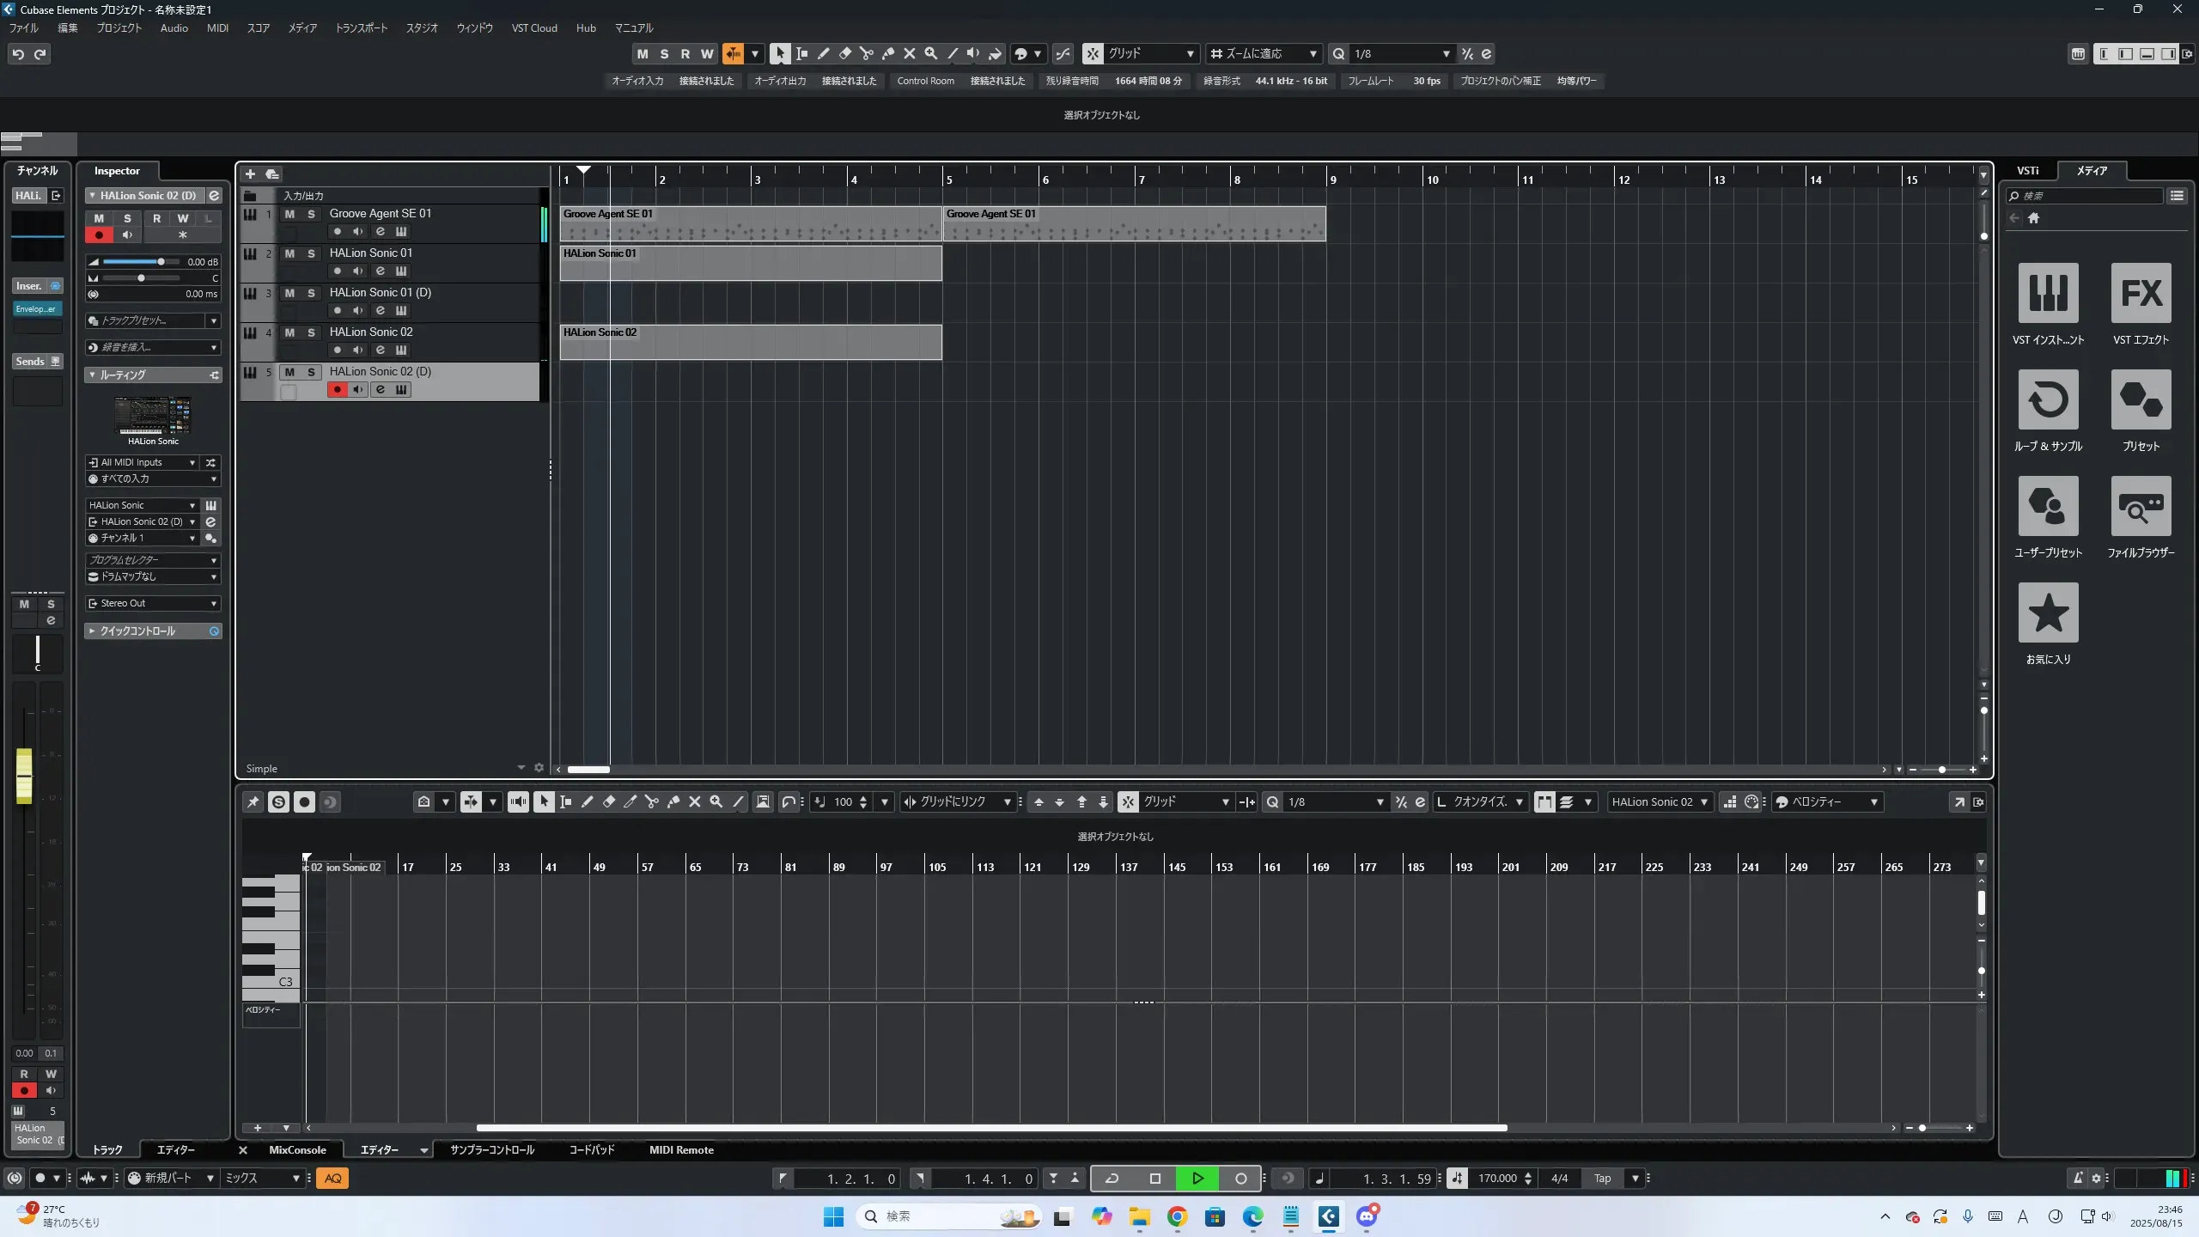Viewport: 2199px width, 1237px height.
Task: Select the Draw pencil tool in top toolbar
Action: pyautogui.click(x=823, y=53)
